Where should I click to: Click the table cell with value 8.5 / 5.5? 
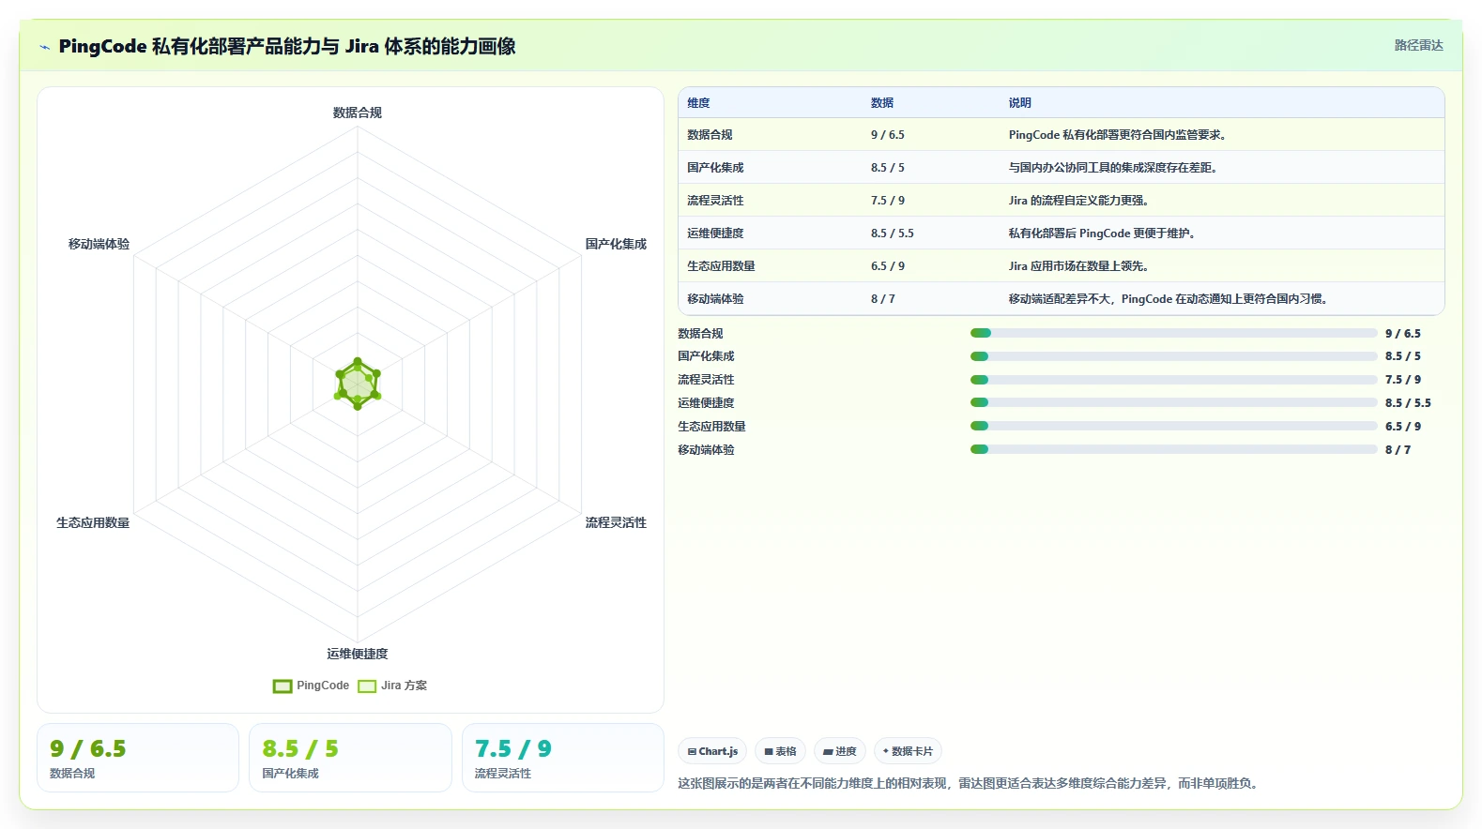pos(893,234)
